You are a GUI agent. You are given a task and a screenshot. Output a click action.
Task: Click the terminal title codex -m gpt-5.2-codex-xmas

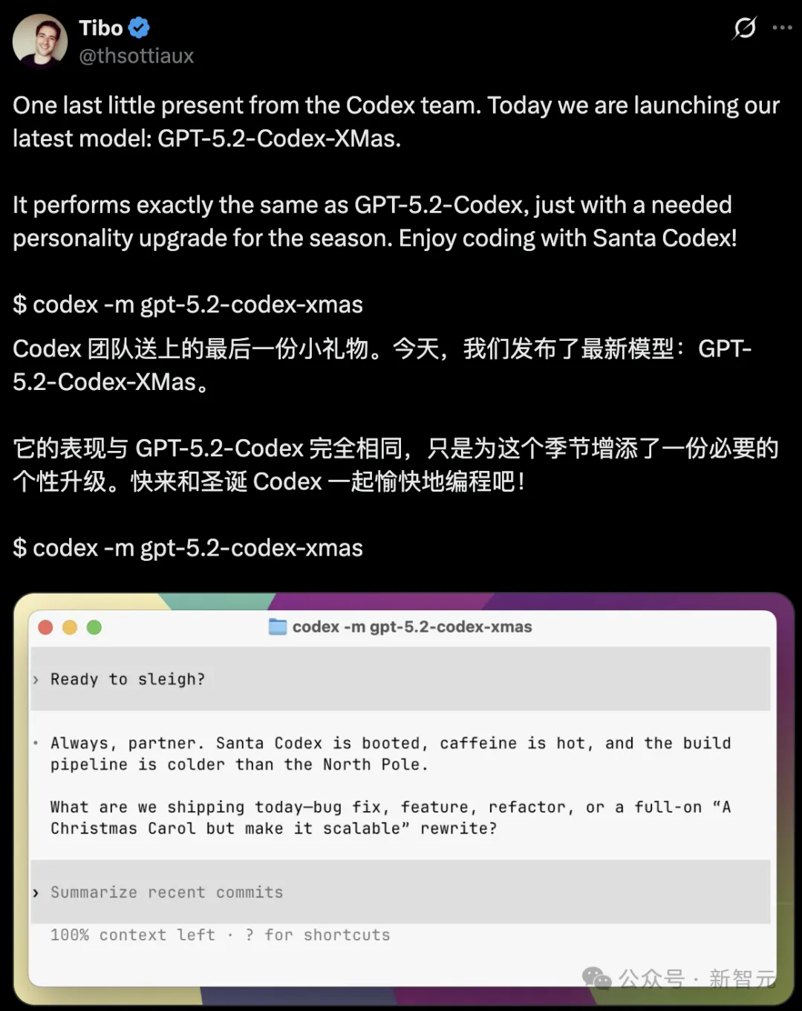(412, 627)
